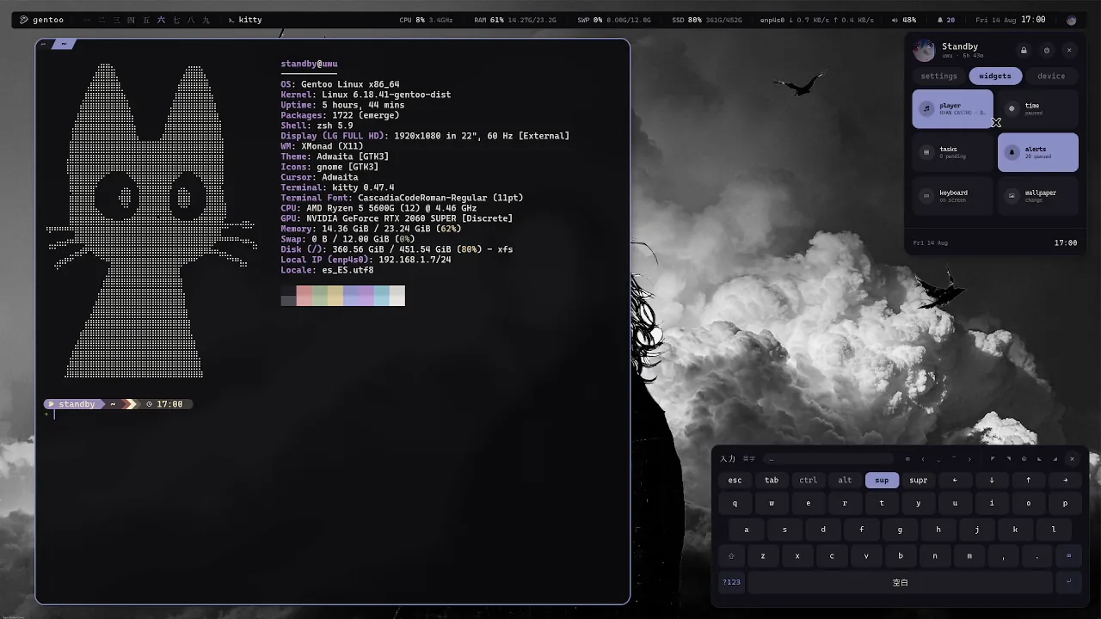
Task: Click the Standby profile avatar in panel
Action: pyautogui.click(x=924, y=50)
